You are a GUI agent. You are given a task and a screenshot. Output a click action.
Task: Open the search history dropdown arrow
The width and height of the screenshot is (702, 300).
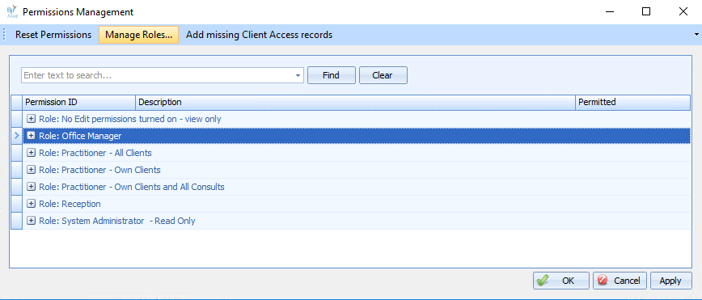(298, 76)
